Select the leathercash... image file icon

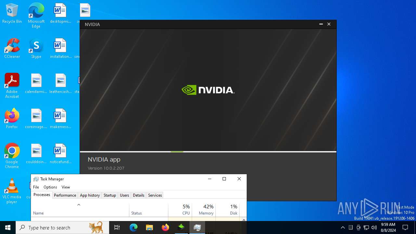point(60,84)
